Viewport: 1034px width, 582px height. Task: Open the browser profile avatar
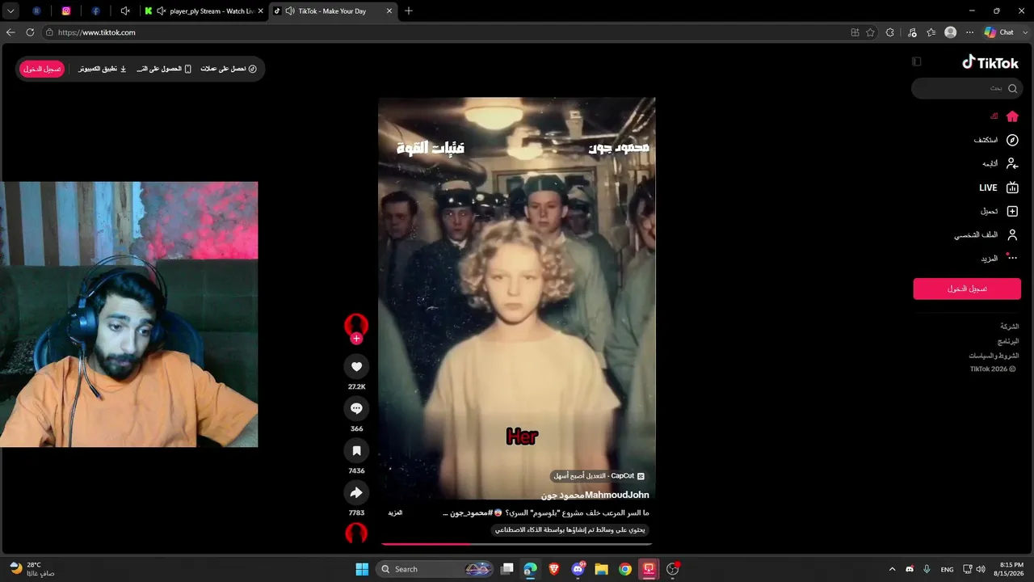[x=951, y=32]
